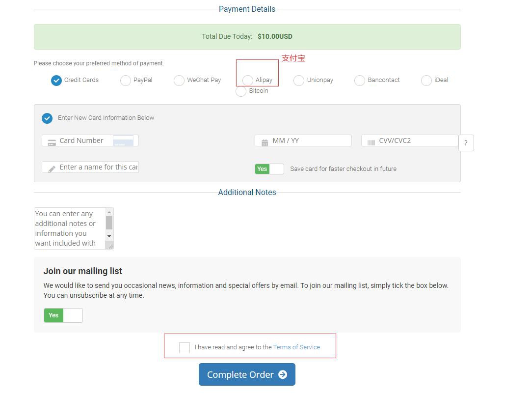
Task: Toggle the save card for faster checkout switch
Action: [269, 169]
